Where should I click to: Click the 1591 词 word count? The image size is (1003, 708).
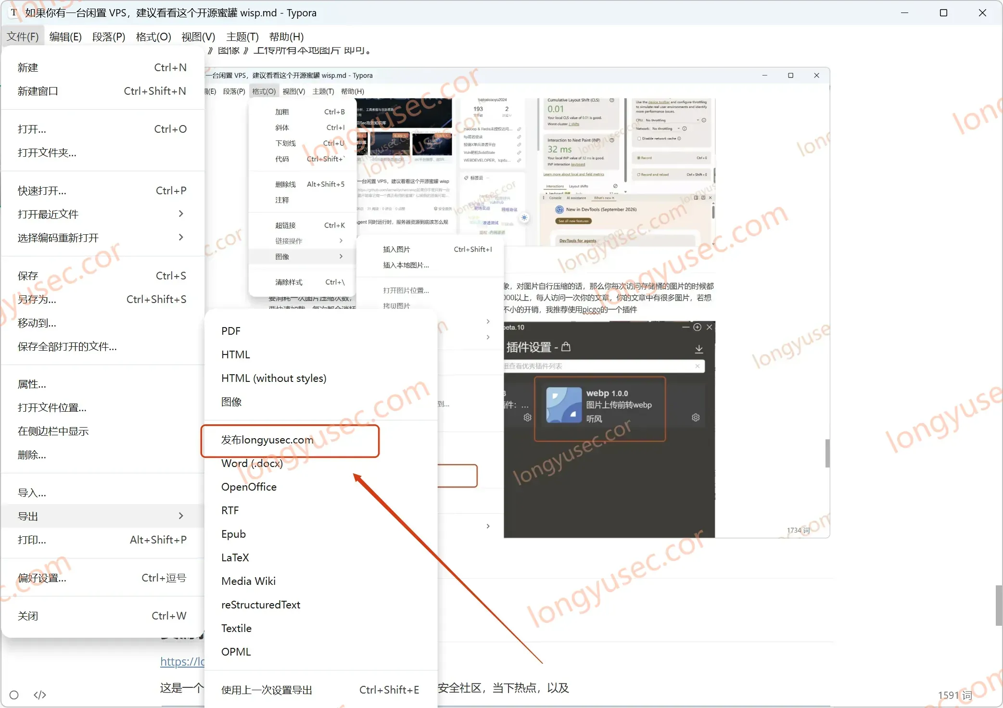(954, 695)
